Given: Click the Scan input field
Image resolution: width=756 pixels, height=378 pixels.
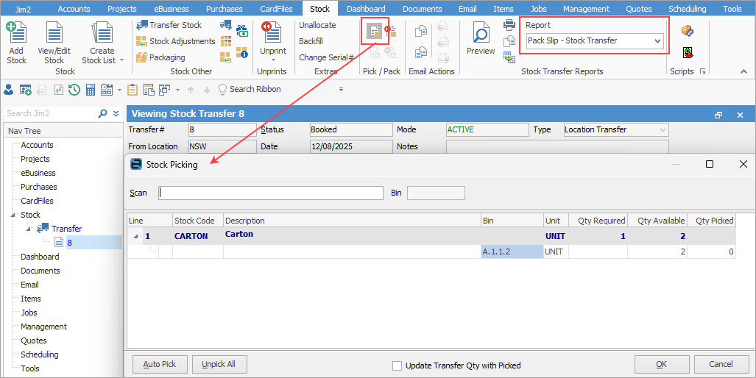Looking at the screenshot, I should click(x=271, y=193).
